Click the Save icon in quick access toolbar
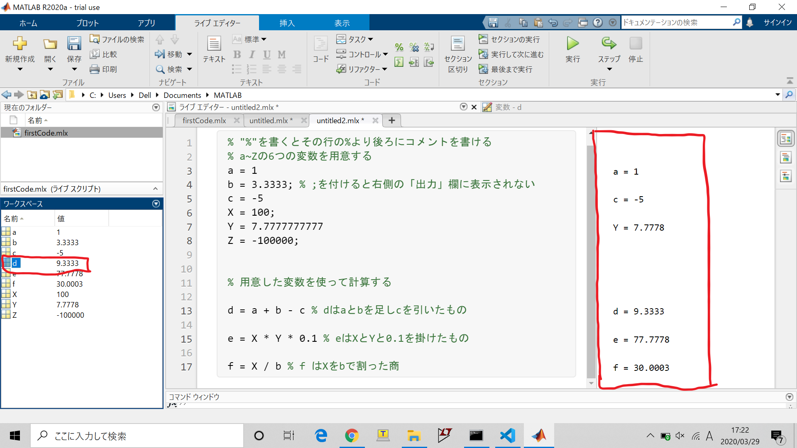 point(493,22)
